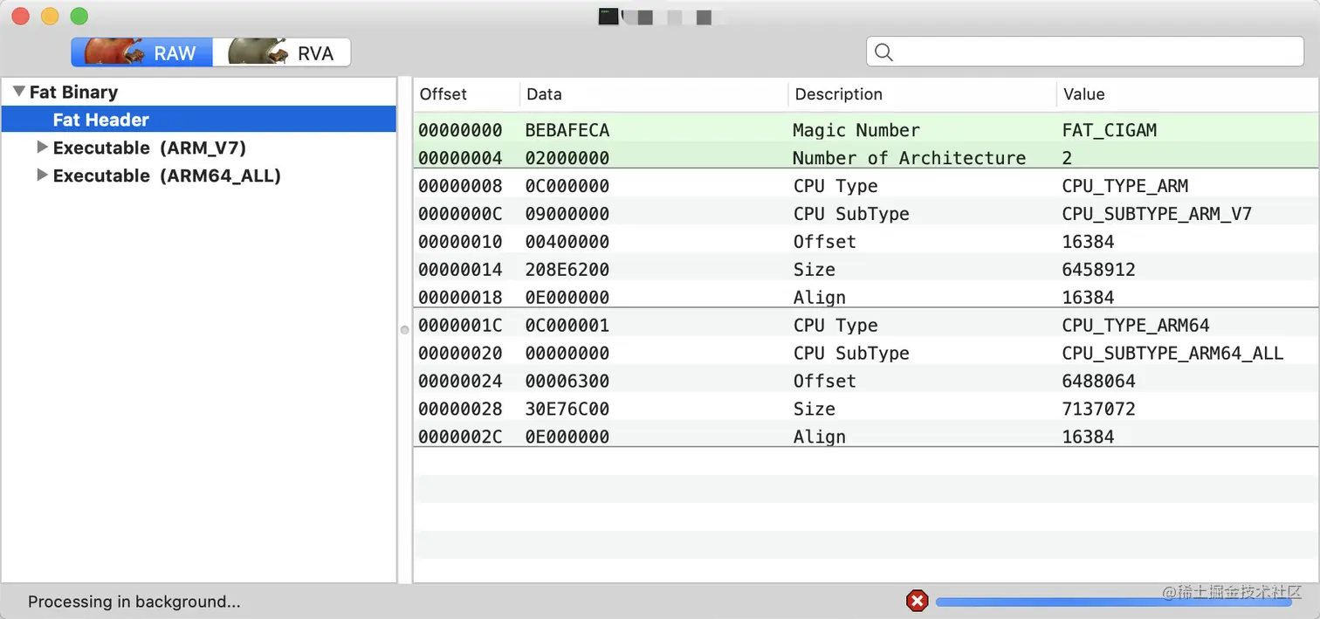Screen dimensions: 1320x619
Task: Click offset 00000010 cell
Action: tap(460, 242)
